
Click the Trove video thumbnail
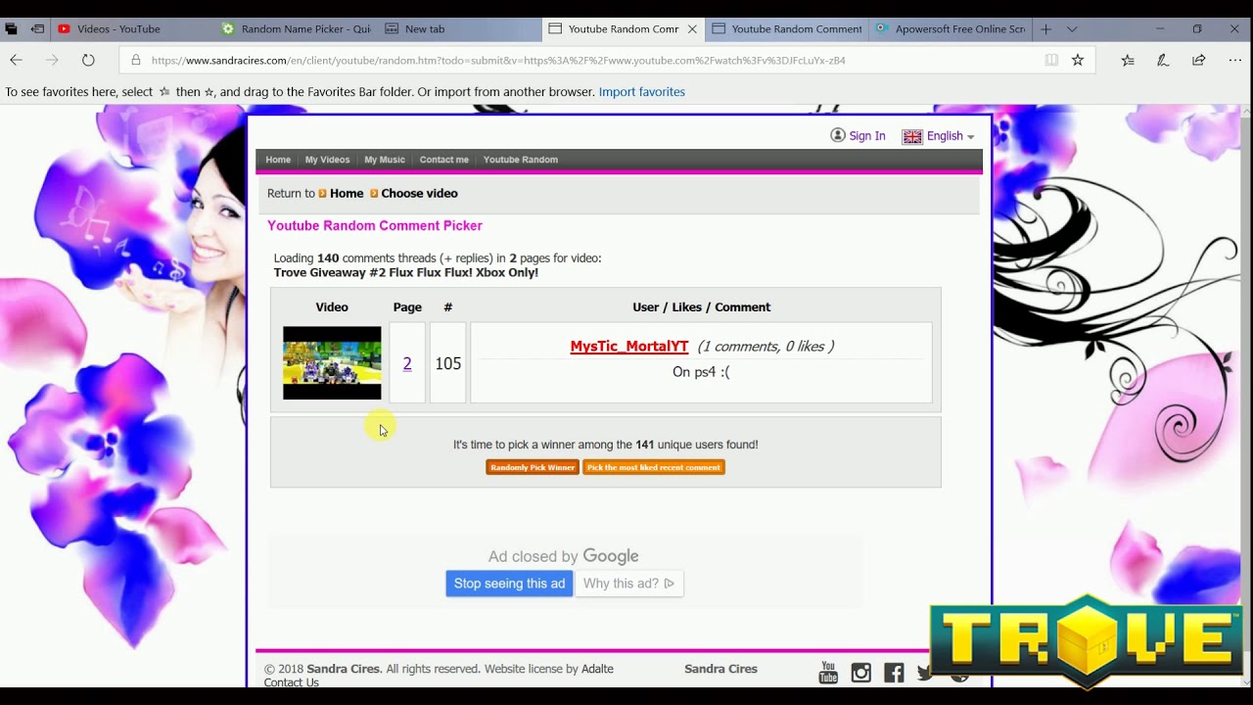pyautogui.click(x=332, y=362)
